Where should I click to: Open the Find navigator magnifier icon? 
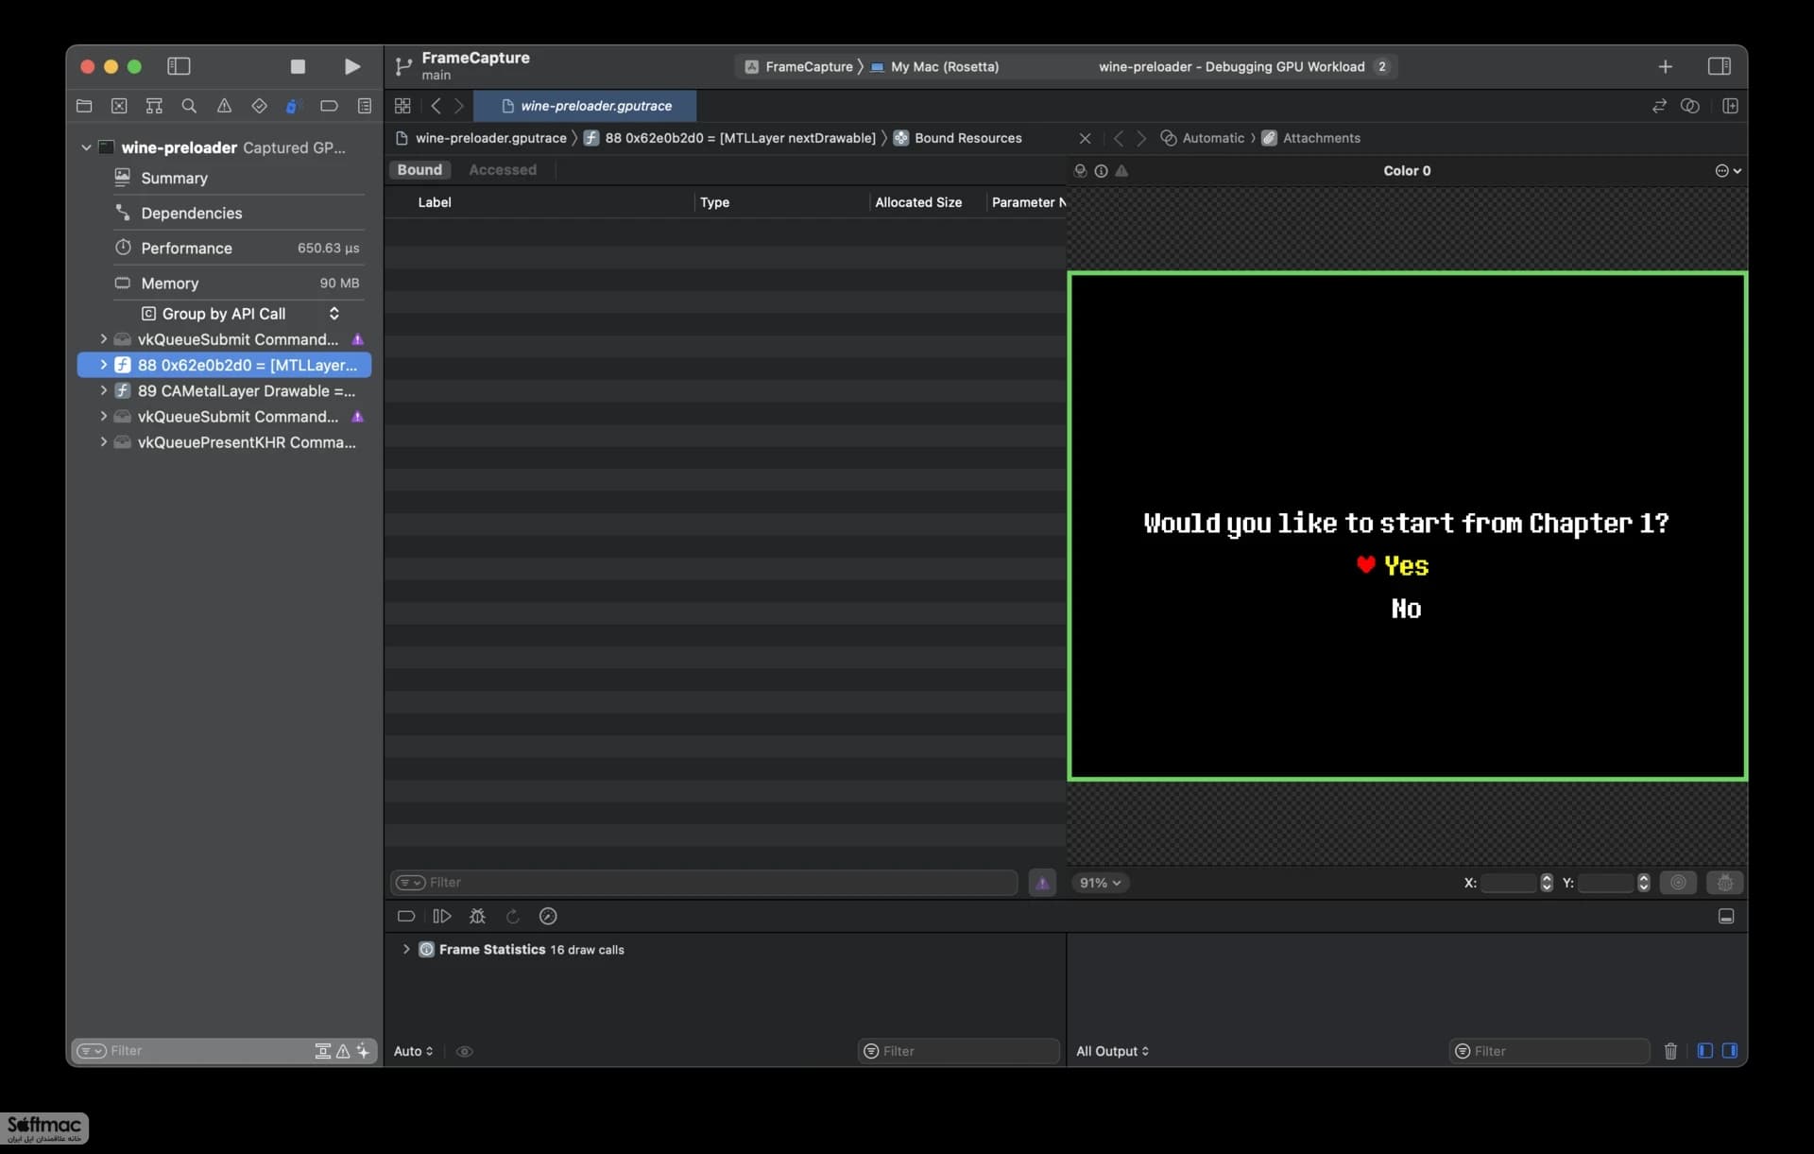189,106
